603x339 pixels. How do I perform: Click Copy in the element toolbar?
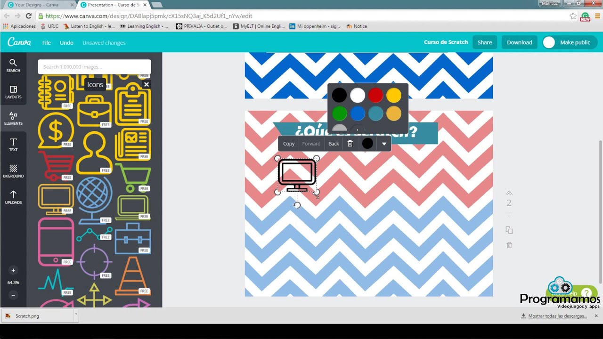[289, 144]
